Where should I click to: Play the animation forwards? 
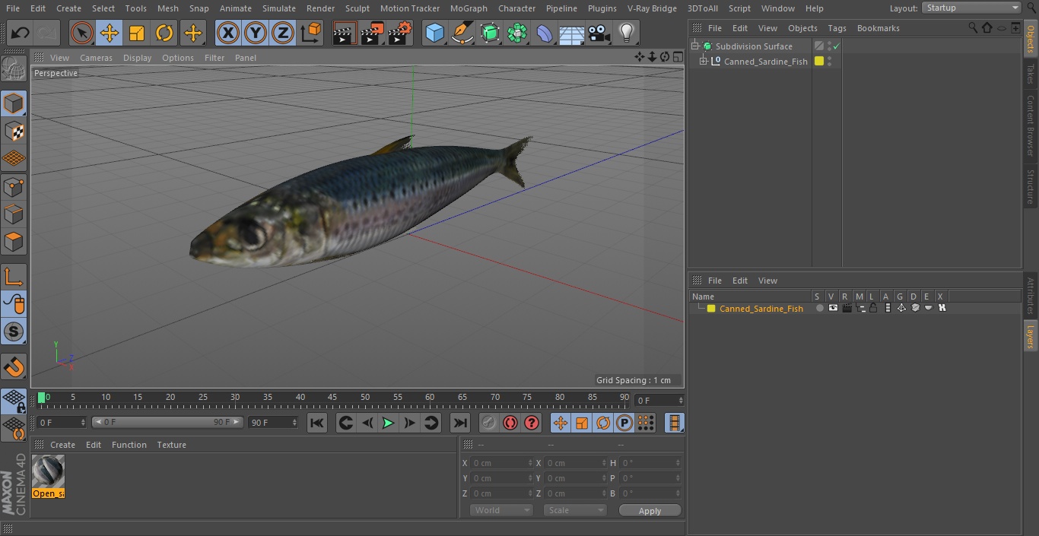point(388,423)
